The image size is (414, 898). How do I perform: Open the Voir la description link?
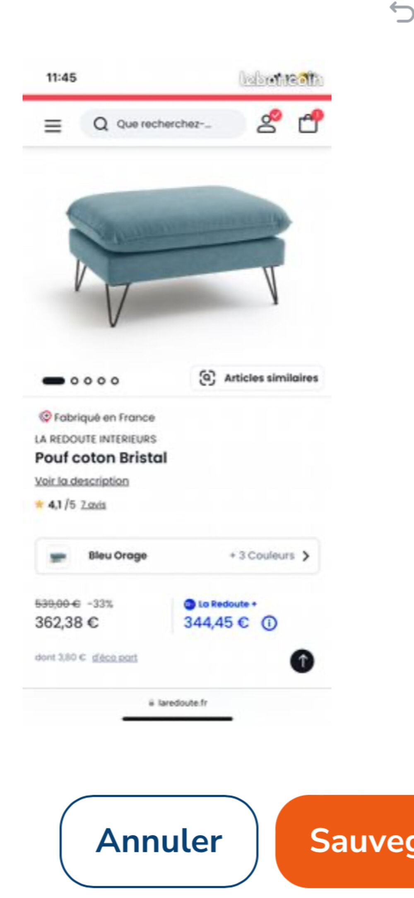[82, 481]
